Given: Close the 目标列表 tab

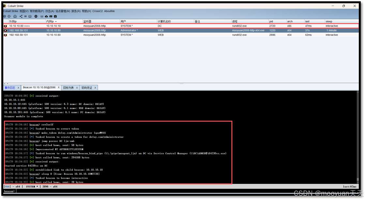Looking at the screenshot, I should pyautogui.click(x=77, y=88).
